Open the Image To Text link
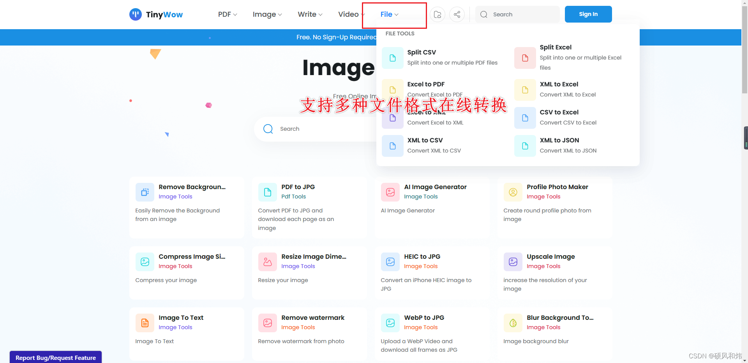This screenshot has height=363, width=748. coord(181,318)
